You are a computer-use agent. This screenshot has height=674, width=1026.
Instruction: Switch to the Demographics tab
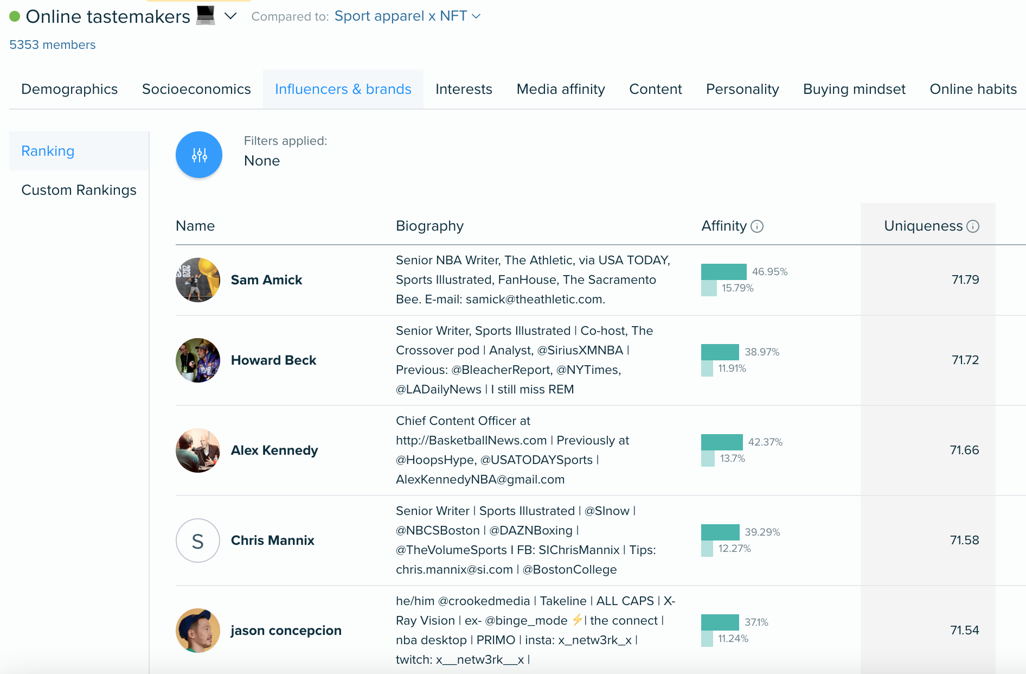[x=69, y=89]
